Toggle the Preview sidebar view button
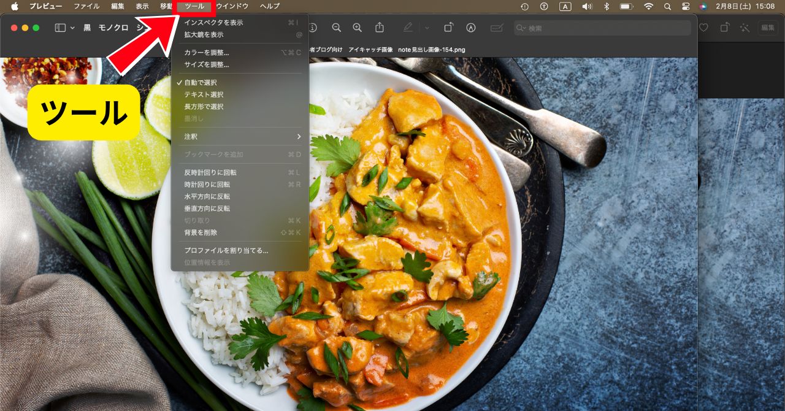Image resolution: width=785 pixels, height=411 pixels. pos(60,28)
